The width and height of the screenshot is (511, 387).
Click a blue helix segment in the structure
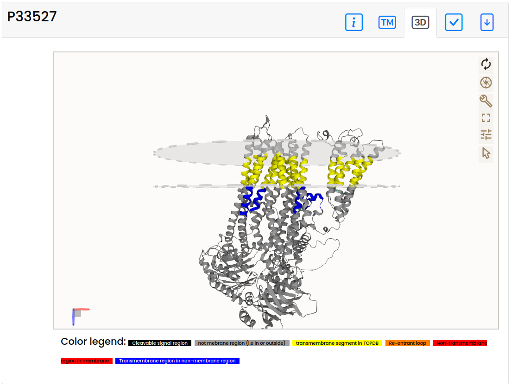click(252, 199)
